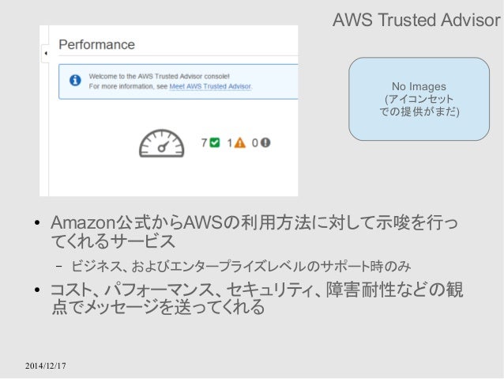Click the count 1 beside warning triangle
Screen dimensions: 504x379
[230, 143]
